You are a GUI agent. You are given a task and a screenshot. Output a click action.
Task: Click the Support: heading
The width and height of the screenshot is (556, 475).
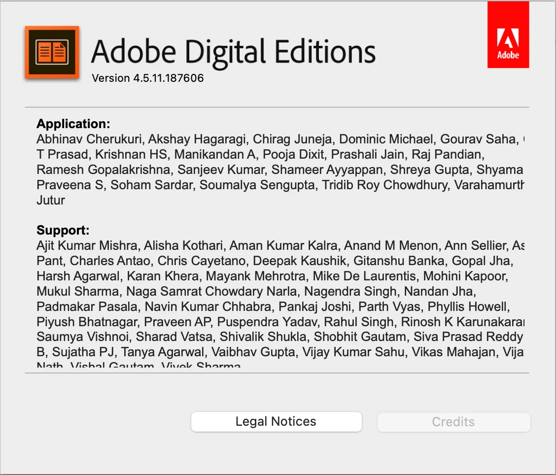63,230
